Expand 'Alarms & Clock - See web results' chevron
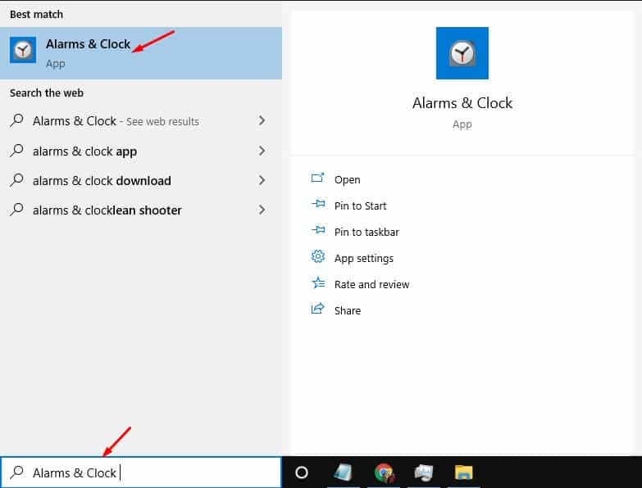The image size is (642, 488). 262,120
